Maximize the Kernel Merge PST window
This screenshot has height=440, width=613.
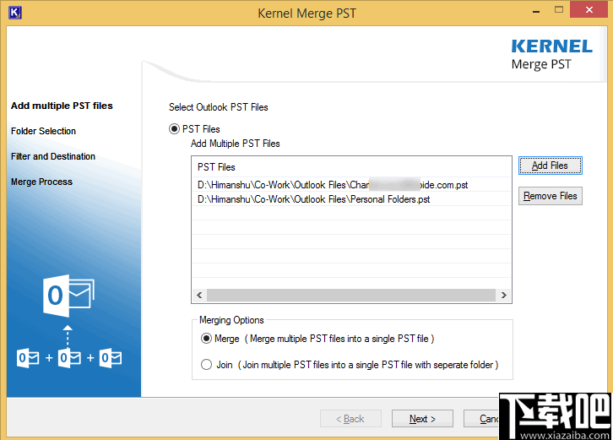pyautogui.click(x=559, y=10)
